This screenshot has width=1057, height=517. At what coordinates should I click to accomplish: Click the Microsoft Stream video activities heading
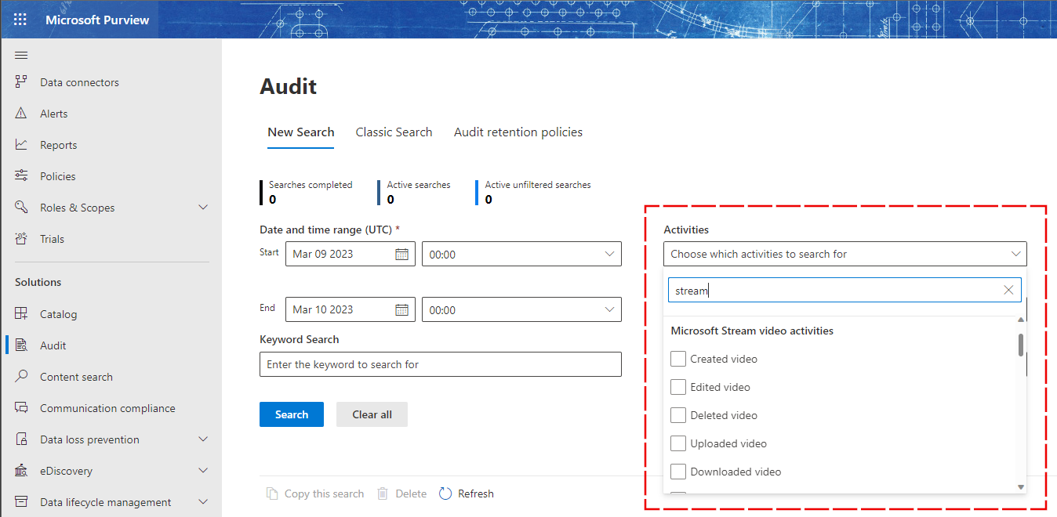752,331
